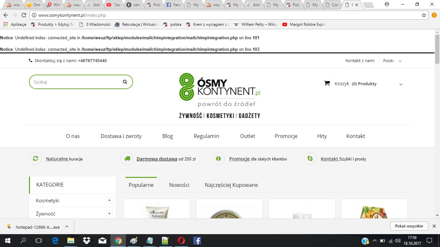440x247 pixels.
Task: Open the O nas menu item
Action: 73,136
